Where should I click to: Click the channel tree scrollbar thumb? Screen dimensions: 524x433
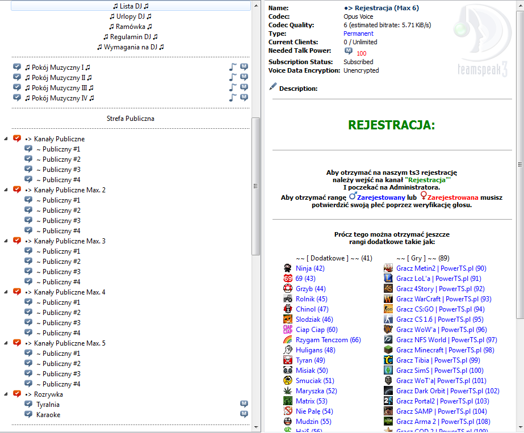[x=255, y=186]
